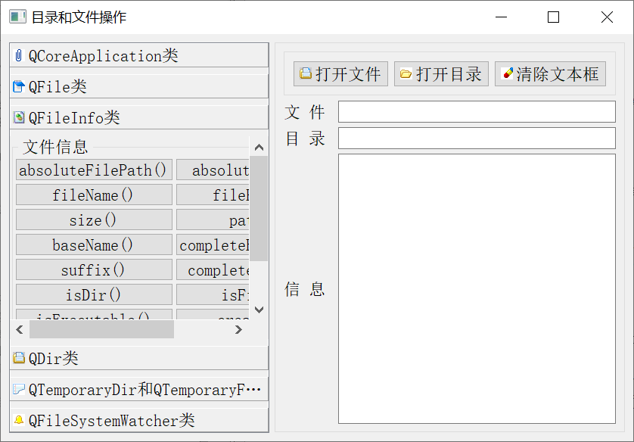Click the 目录 label

coord(304,139)
